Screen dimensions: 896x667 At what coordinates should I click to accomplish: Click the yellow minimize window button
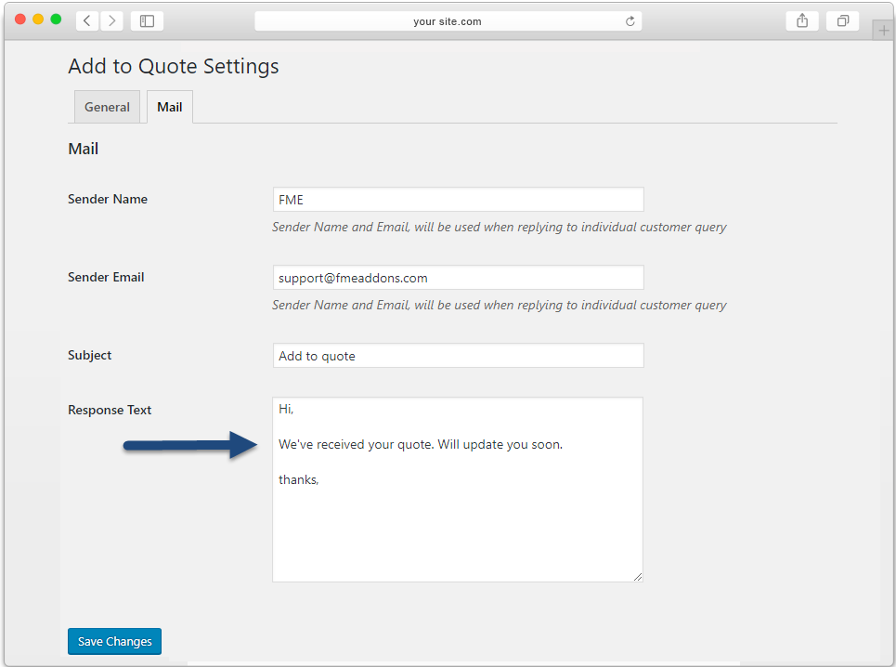[38, 19]
